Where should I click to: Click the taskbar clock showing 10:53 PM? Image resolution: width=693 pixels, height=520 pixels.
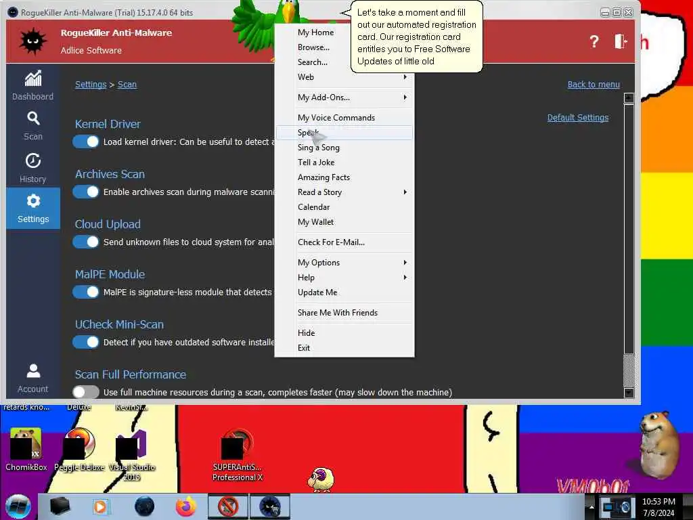point(658,506)
